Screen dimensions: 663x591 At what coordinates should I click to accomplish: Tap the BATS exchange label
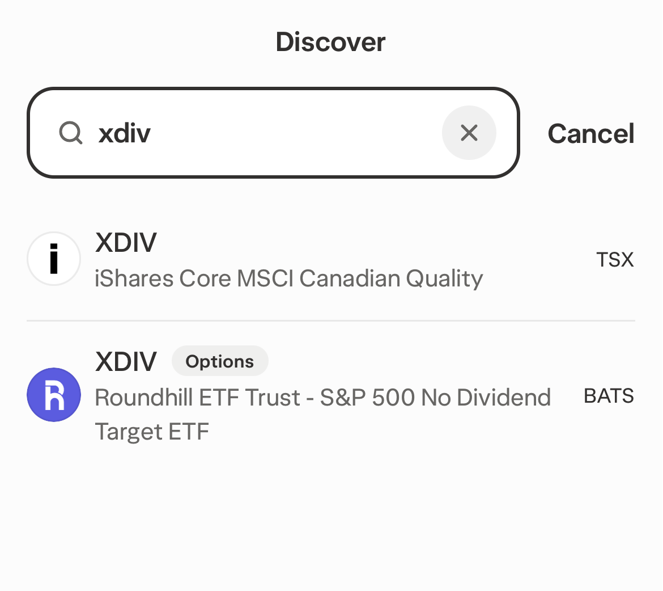pyautogui.click(x=609, y=396)
